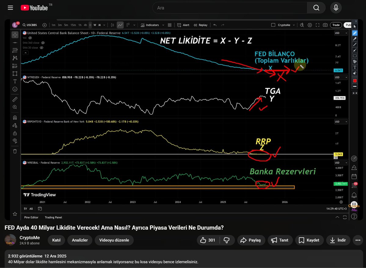Dislike the video with thumbs down
Image resolution: width=366 pixels, height=268 pixels.
tap(227, 240)
